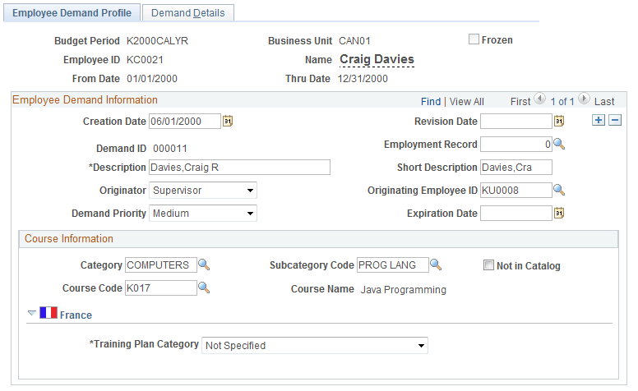Go to previous row arrow

(x=540, y=99)
